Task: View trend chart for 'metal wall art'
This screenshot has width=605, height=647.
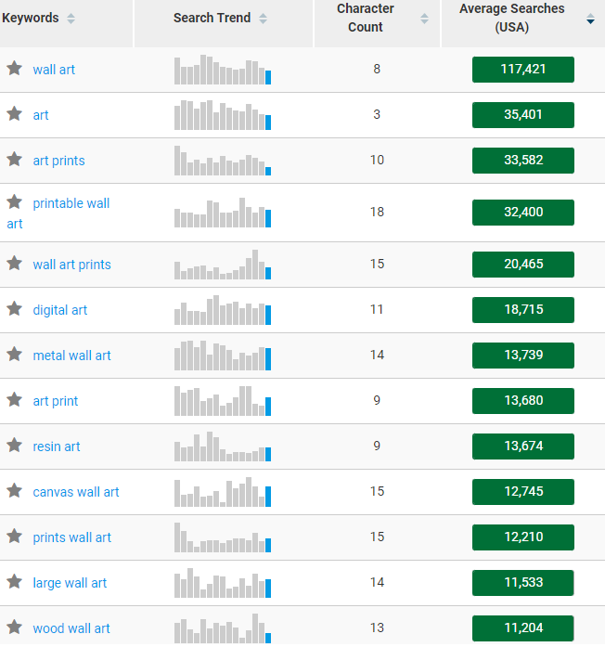Action: click(223, 355)
